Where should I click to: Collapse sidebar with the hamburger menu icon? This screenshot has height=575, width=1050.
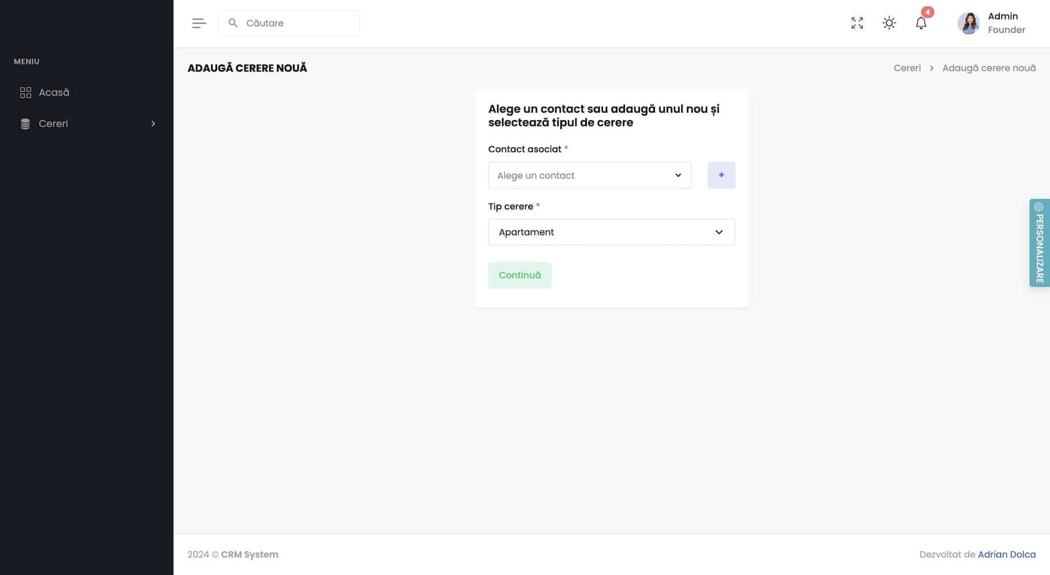click(x=198, y=23)
